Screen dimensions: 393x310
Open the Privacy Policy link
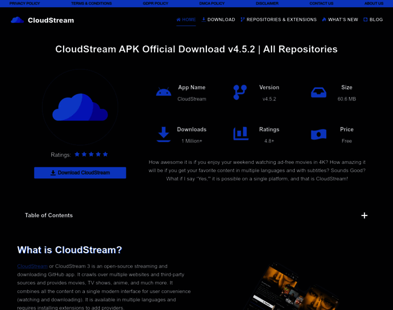pyautogui.click(x=25, y=4)
